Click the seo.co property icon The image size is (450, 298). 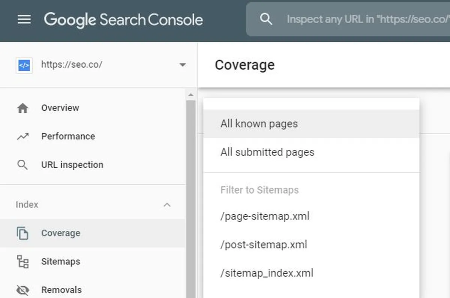pos(24,65)
